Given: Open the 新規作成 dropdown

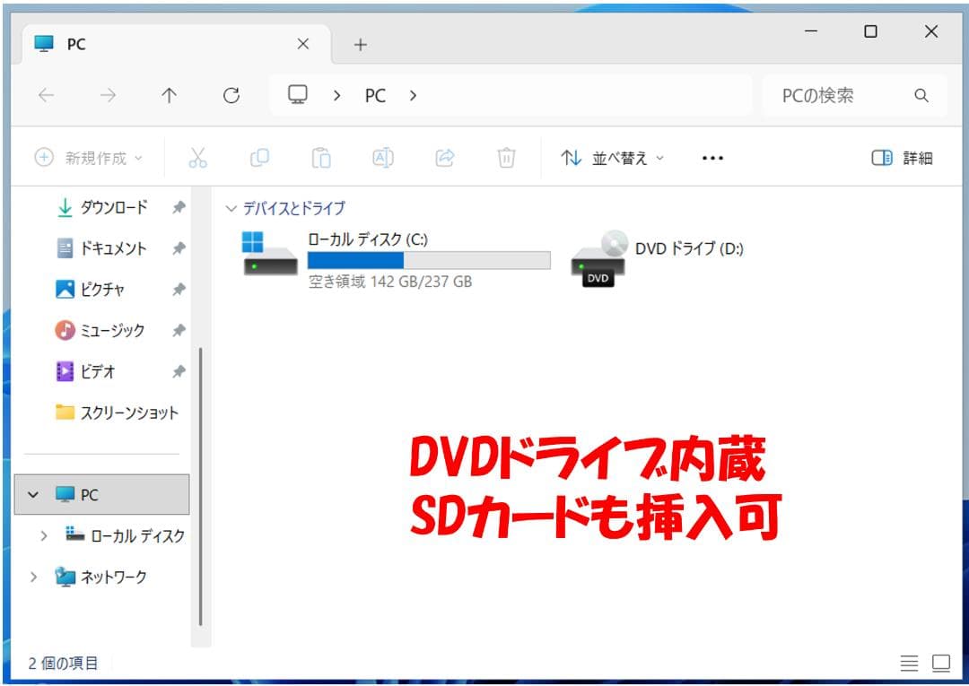Looking at the screenshot, I should point(87,158).
